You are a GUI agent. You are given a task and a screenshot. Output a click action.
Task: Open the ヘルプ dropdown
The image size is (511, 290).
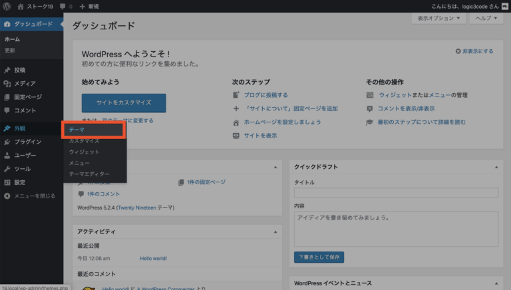[486, 18]
